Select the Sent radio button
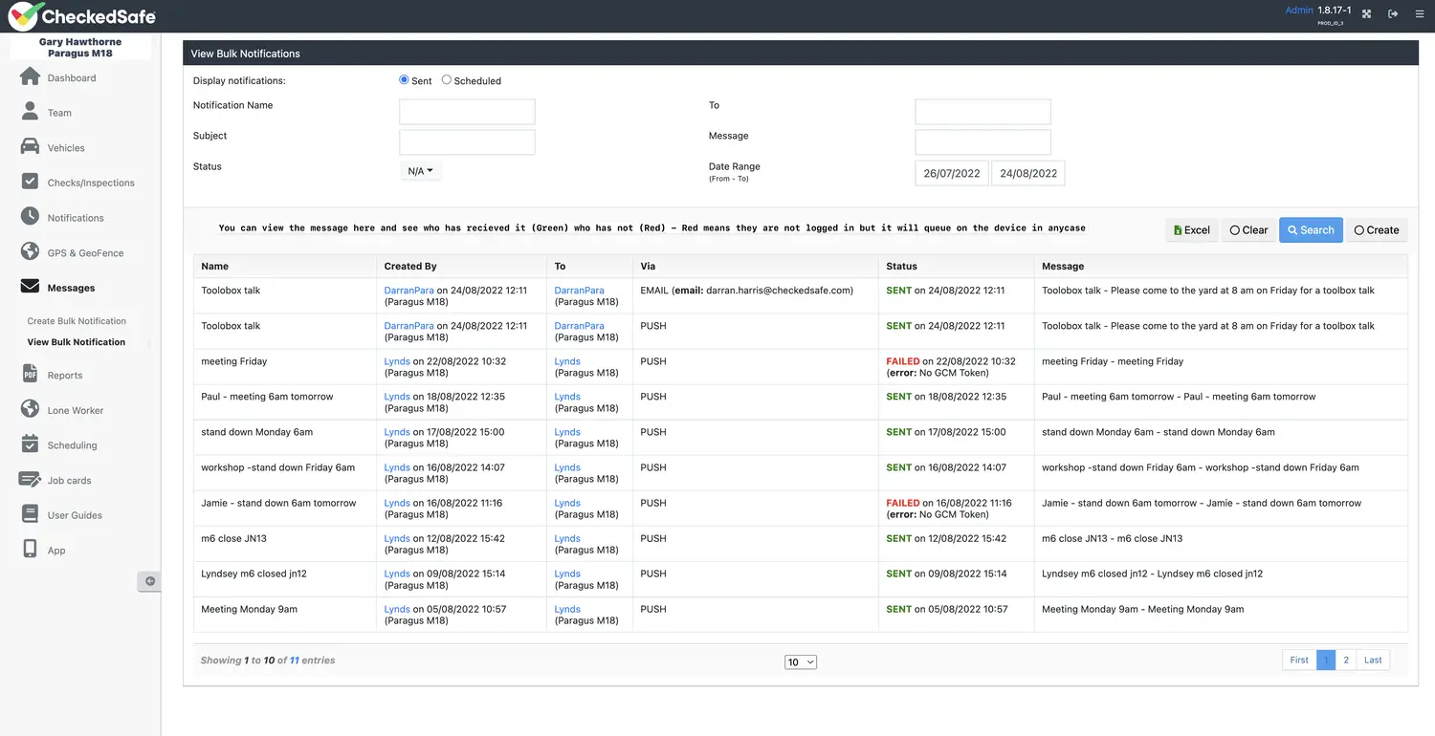 click(404, 80)
